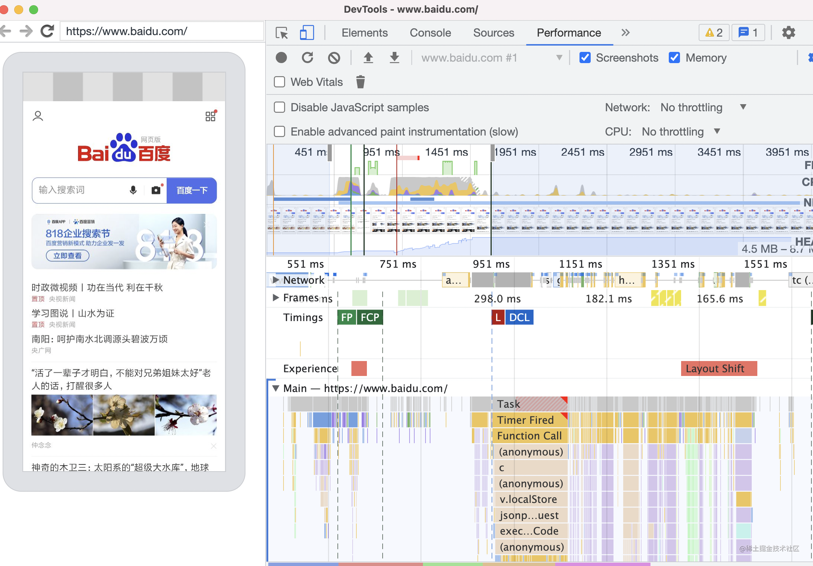Switch to the Console tab
The image size is (813, 566).
[430, 33]
